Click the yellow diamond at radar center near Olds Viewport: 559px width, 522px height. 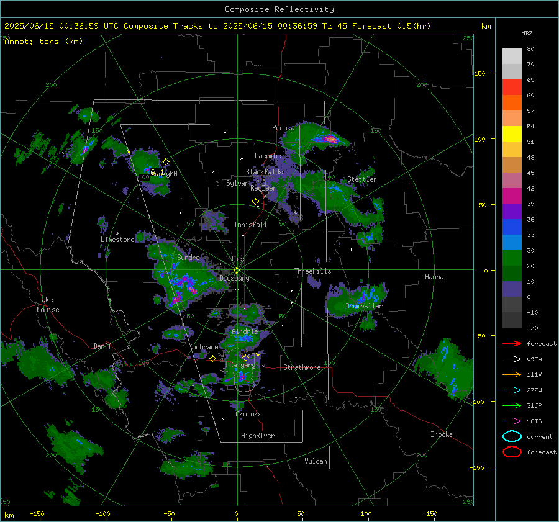click(237, 271)
